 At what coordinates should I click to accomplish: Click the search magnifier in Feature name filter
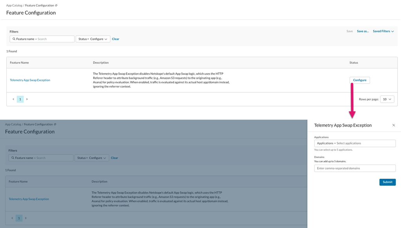point(14,39)
